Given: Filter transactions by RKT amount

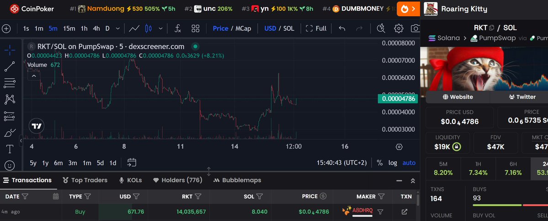Looking at the screenshot, I should click(x=198, y=196).
